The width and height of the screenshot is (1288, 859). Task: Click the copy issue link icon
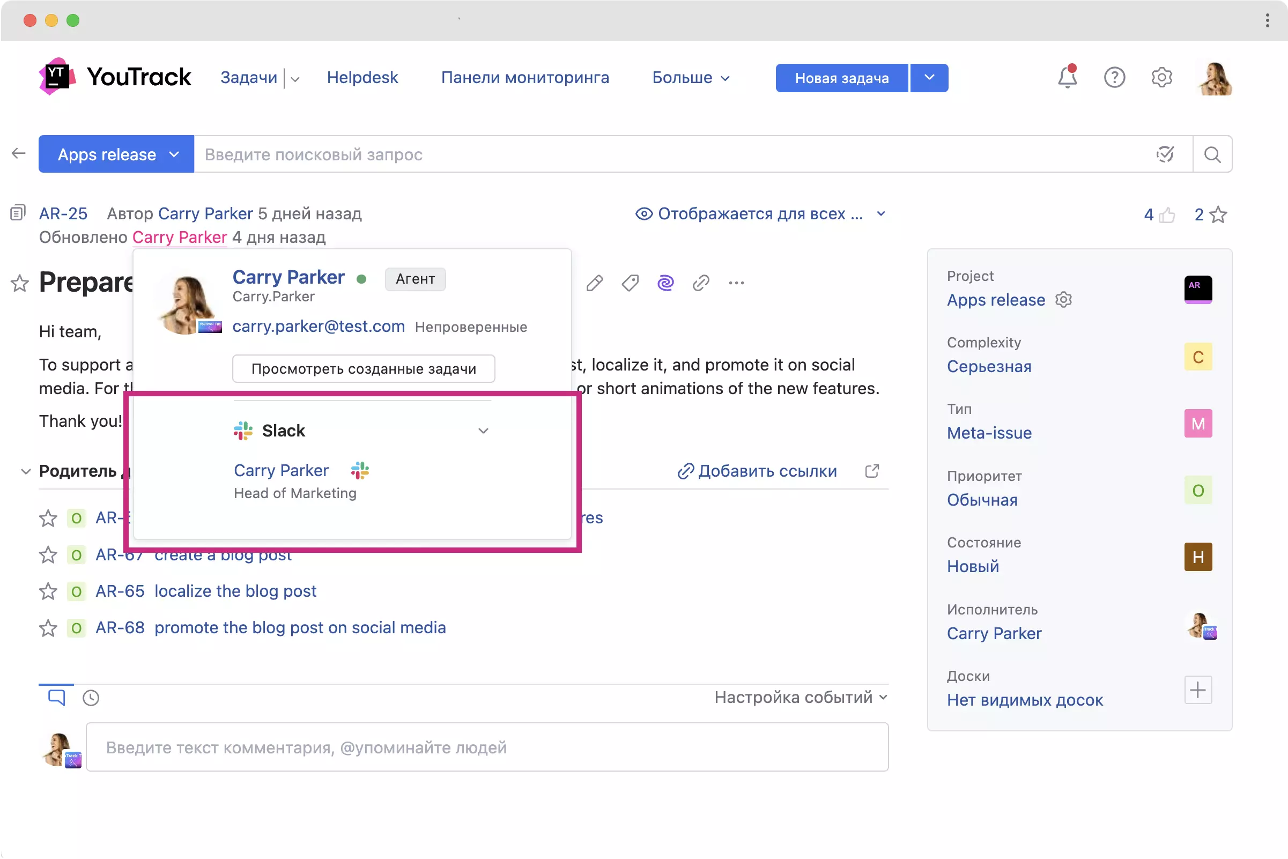(x=701, y=283)
